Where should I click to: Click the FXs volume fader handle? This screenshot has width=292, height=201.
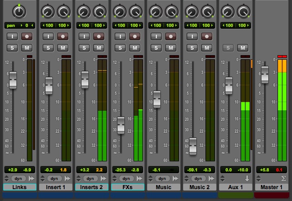tap(121, 125)
